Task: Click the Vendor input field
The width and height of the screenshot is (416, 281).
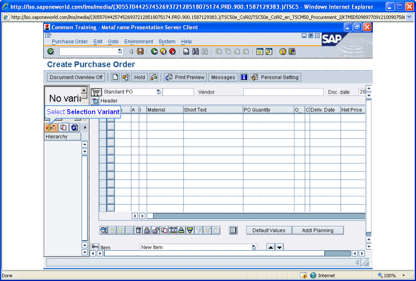Action: pos(283,92)
